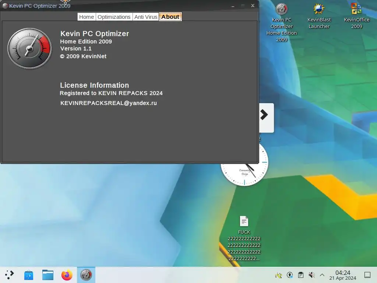Click the clipboard tray icon
The image size is (377, 283).
300,275
